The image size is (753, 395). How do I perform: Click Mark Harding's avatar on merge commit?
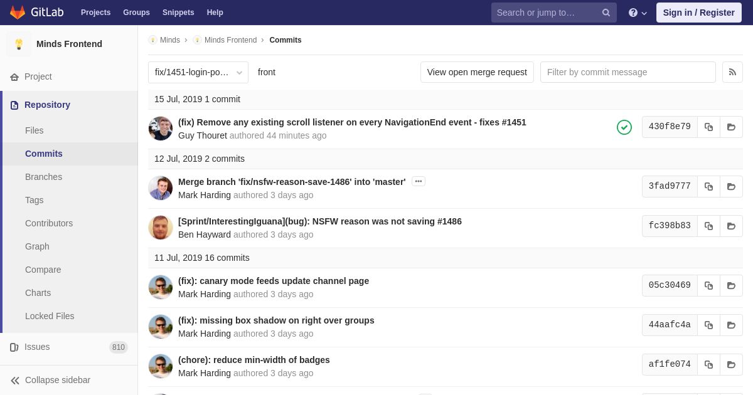click(x=161, y=188)
